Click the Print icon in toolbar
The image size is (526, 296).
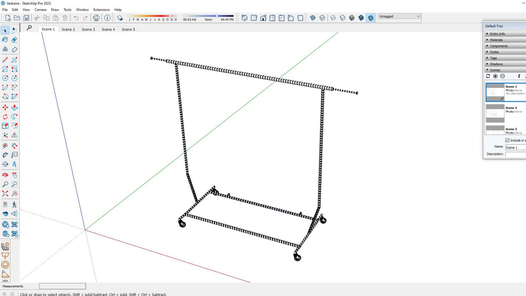tap(96, 18)
